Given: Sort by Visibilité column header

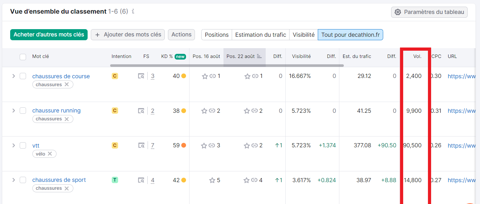Looking at the screenshot, I should tap(301, 56).
